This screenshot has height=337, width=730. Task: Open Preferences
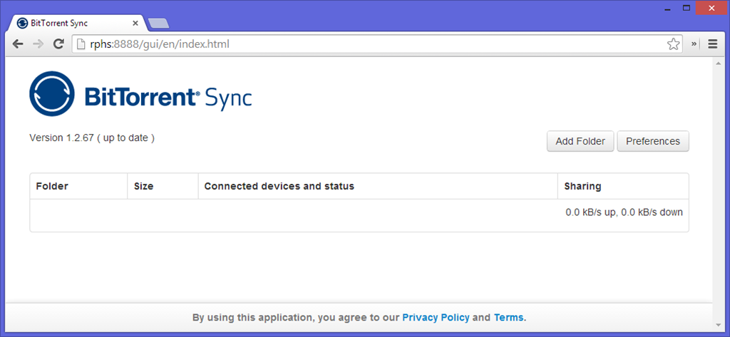652,141
